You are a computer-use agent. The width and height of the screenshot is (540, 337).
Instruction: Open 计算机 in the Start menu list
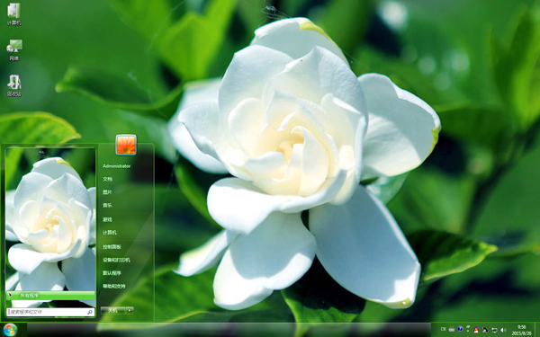[x=110, y=233]
